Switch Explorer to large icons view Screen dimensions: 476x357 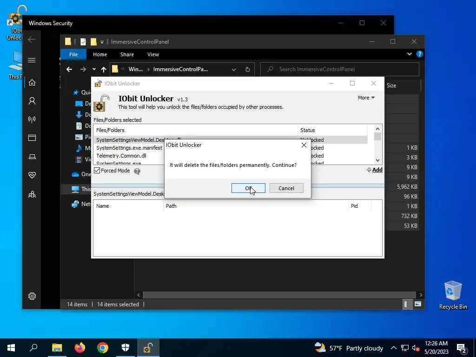point(418,304)
